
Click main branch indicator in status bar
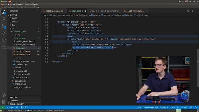[x=10, y=107]
